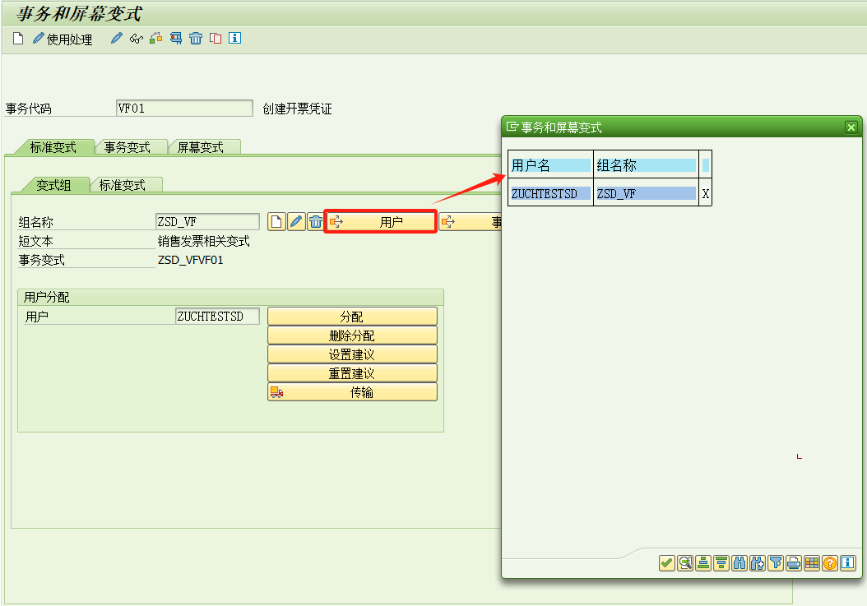This screenshot has width=867, height=606.
Task: Click the blue info icon in popup footer
Action: tap(848, 563)
